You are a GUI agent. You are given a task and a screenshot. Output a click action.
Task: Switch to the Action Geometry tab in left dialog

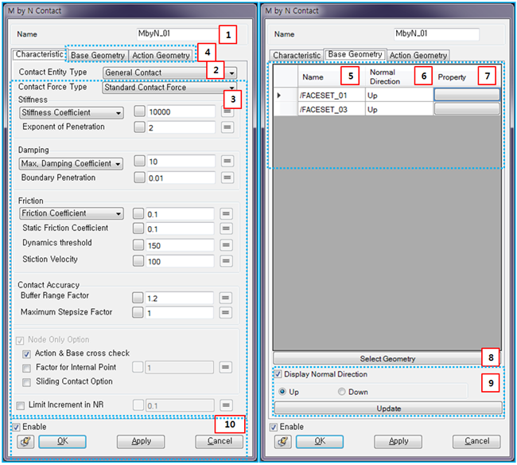point(161,56)
